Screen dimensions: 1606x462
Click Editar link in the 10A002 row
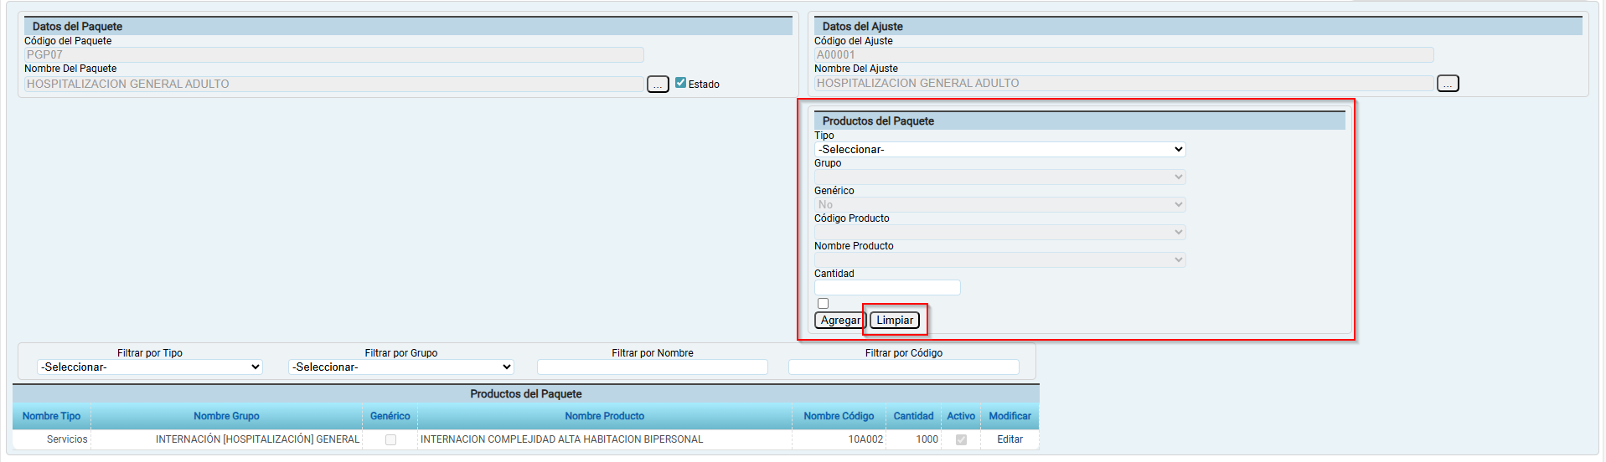1010,439
